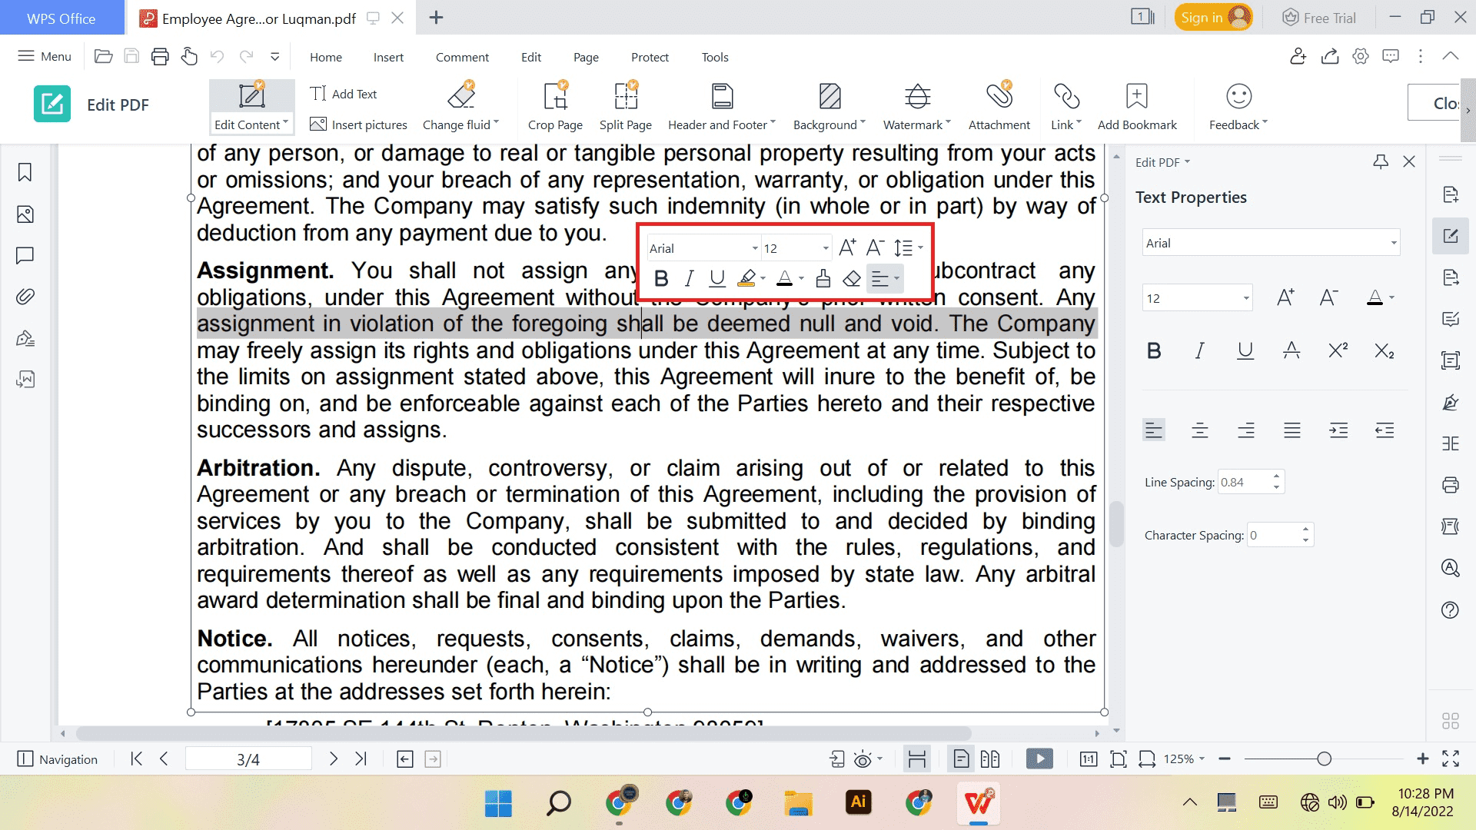Toggle Italic formatting in Text Properties

tap(1200, 350)
